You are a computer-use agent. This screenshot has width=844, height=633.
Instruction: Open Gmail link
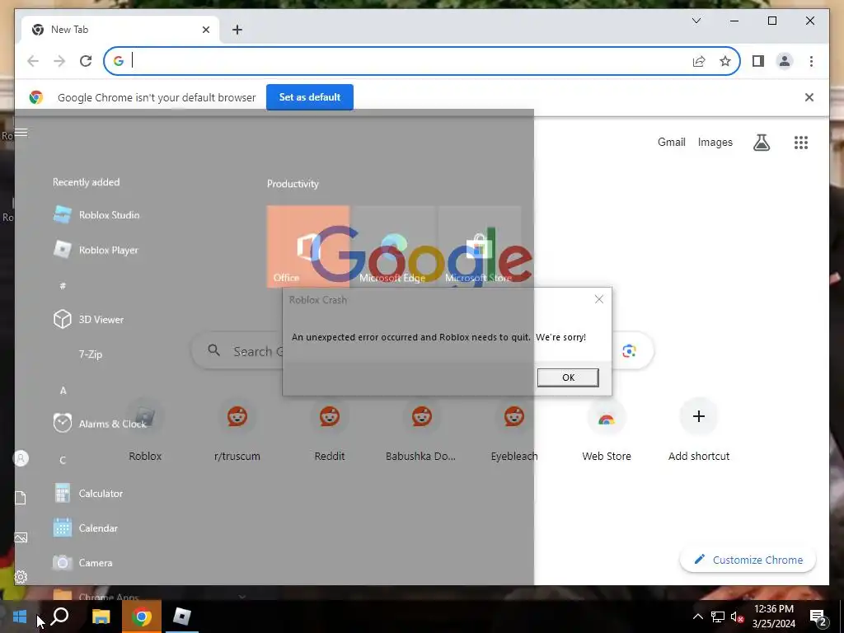click(x=671, y=142)
